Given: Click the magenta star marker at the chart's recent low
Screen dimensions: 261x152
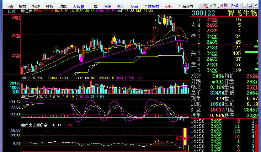Looking at the screenshot, I should (183, 66).
